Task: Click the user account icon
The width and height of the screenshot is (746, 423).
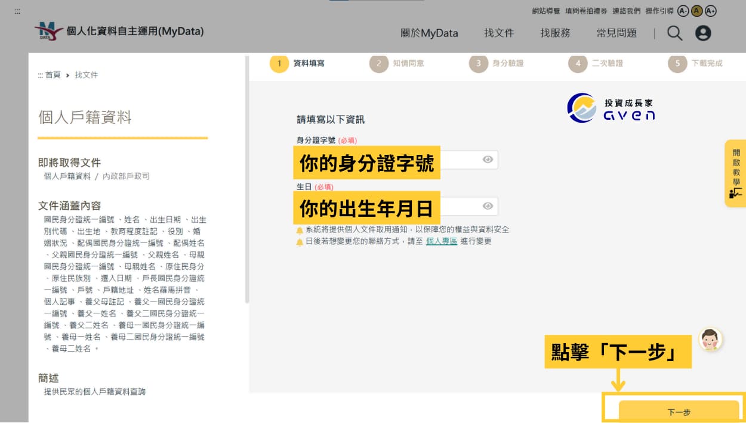Action: (x=703, y=33)
